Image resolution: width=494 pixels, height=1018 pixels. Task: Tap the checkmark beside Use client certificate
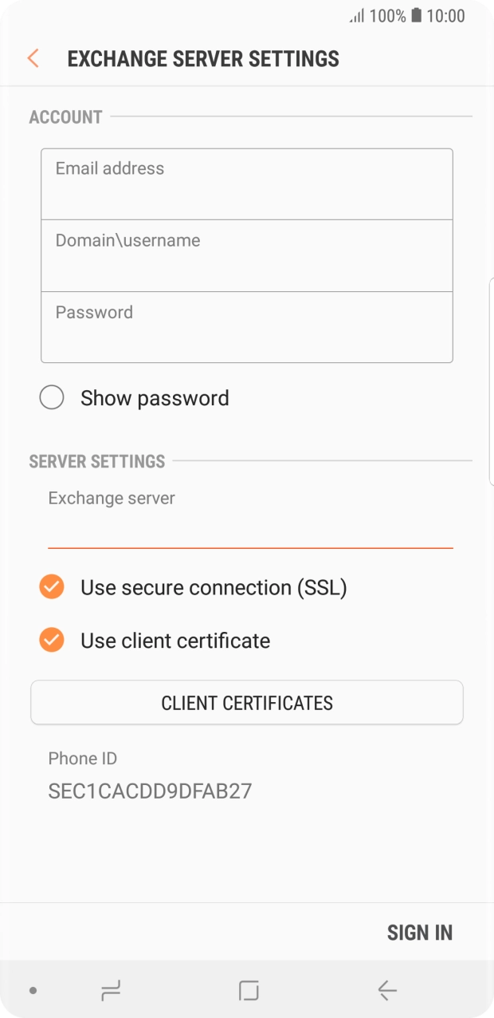pos(51,641)
